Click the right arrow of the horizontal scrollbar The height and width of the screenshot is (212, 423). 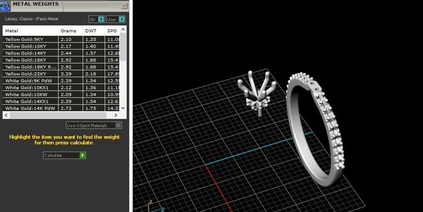pyautogui.click(x=116, y=115)
